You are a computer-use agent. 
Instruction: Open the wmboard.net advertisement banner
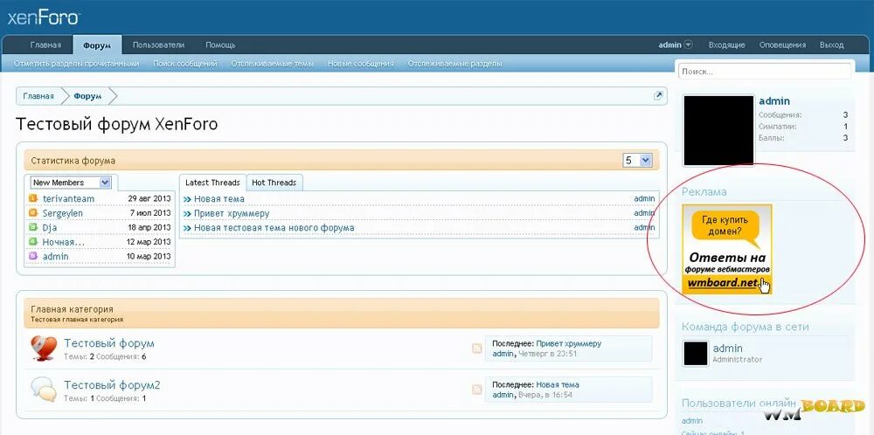pyautogui.click(x=727, y=249)
